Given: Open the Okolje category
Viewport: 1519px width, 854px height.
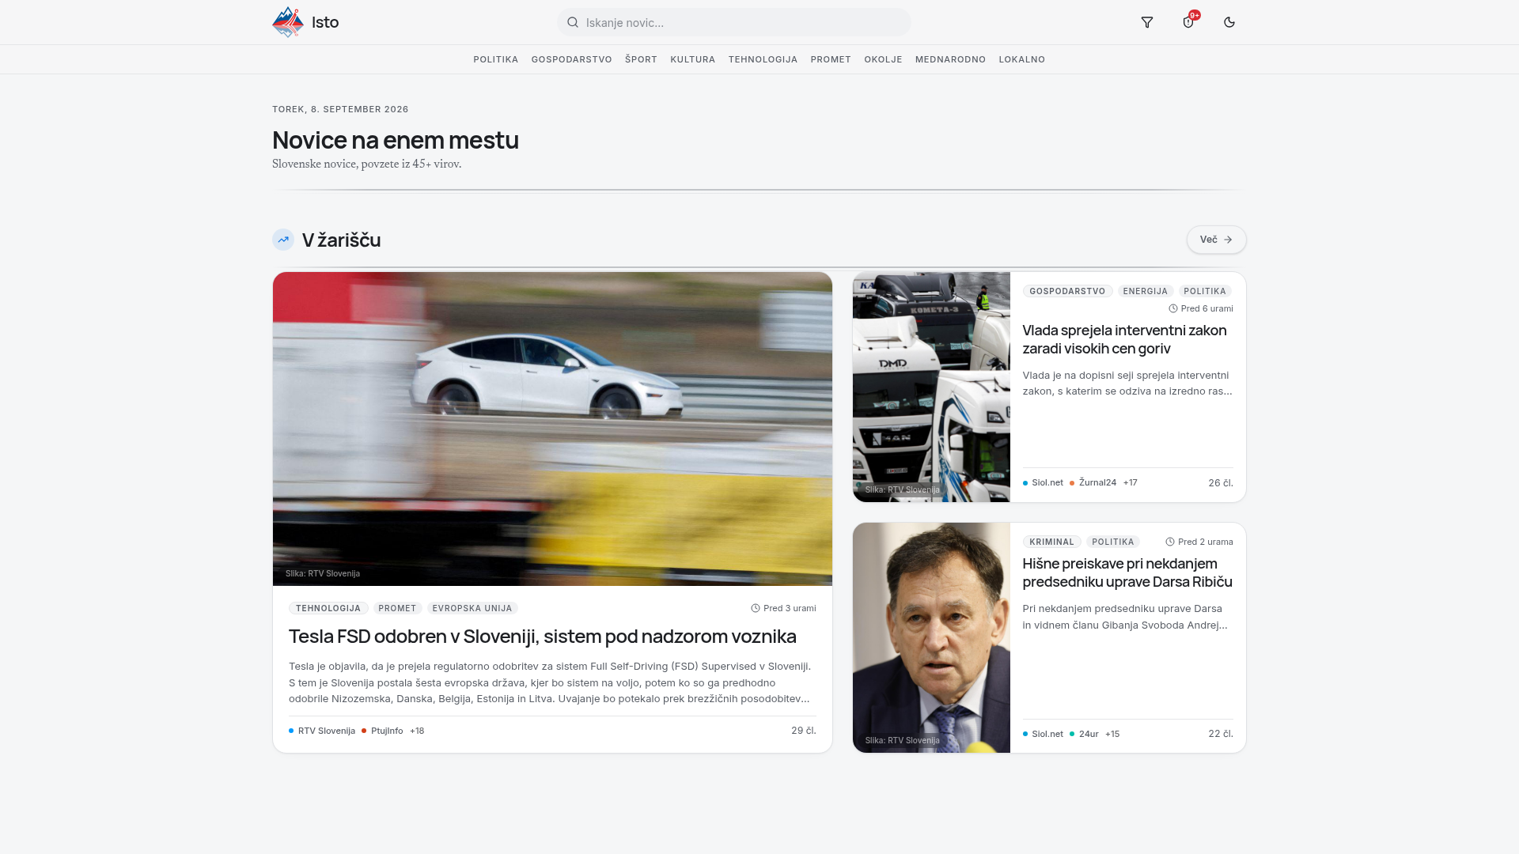Looking at the screenshot, I should [883, 59].
